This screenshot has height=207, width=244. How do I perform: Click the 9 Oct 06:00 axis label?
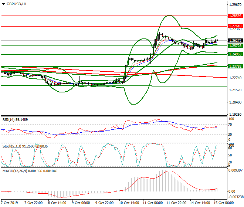(81, 203)
